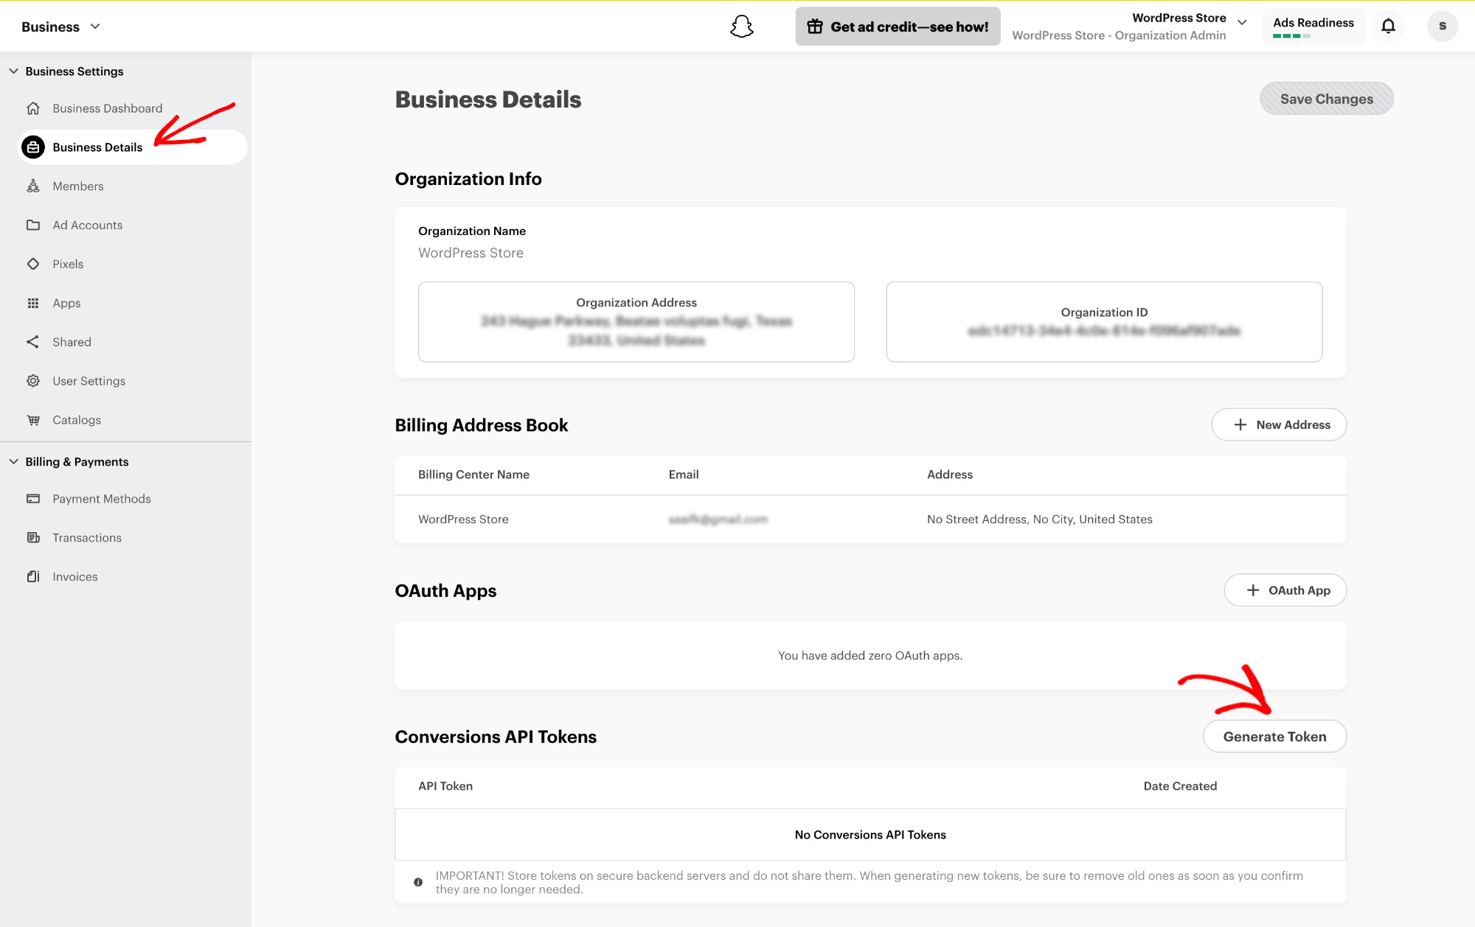Click the Organization Name field WordPress Store
The height and width of the screenshot is (927, 1475).
pyautogui.click(x=471, y=253)
